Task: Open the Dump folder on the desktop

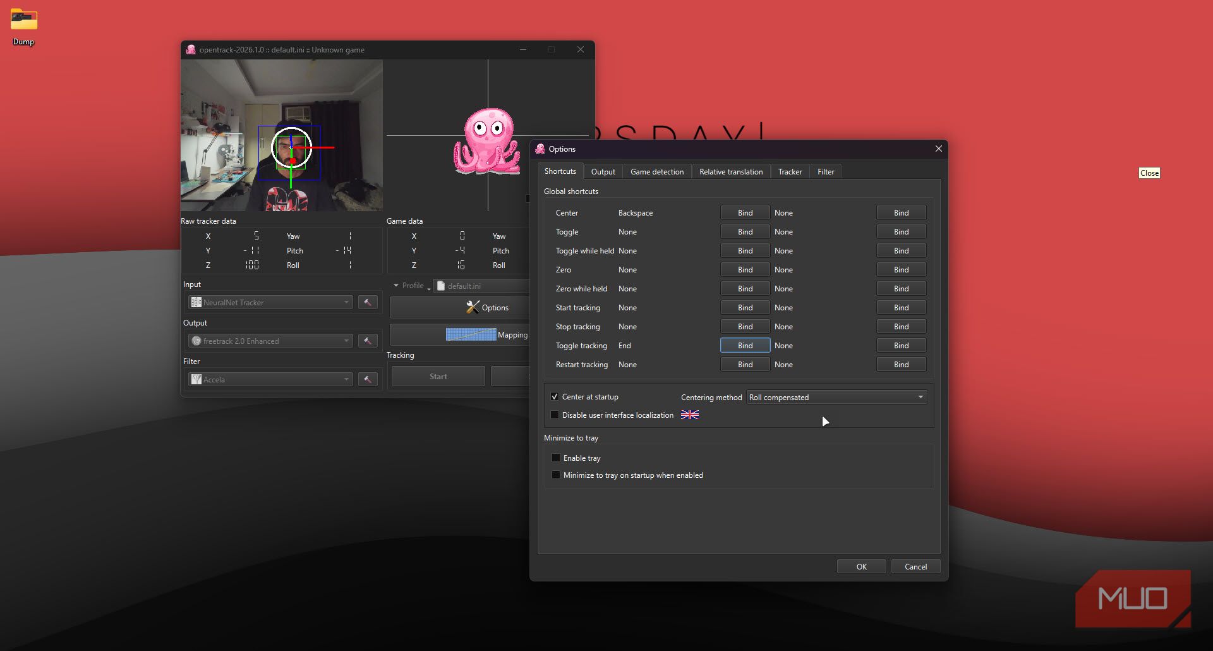Action: (23, 27)
